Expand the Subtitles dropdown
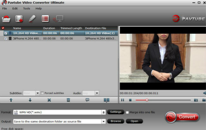Image resolution: width=206 pixels, height=130 pixels. [x=38, y=93]
